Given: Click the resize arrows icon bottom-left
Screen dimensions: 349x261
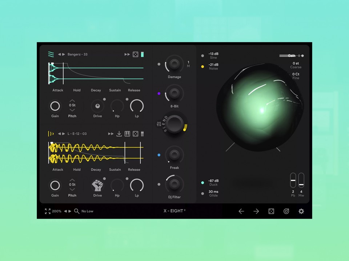Looking at the screenshot, I should (47, 211).
